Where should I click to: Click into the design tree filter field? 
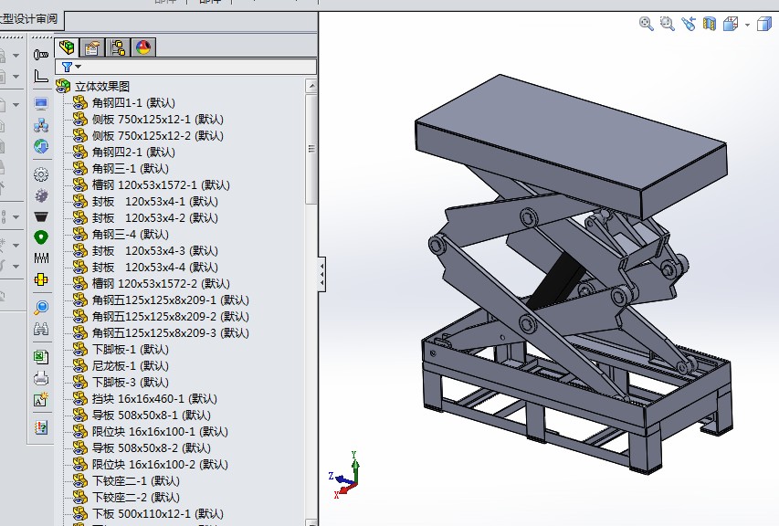click(x=186, y=67)
